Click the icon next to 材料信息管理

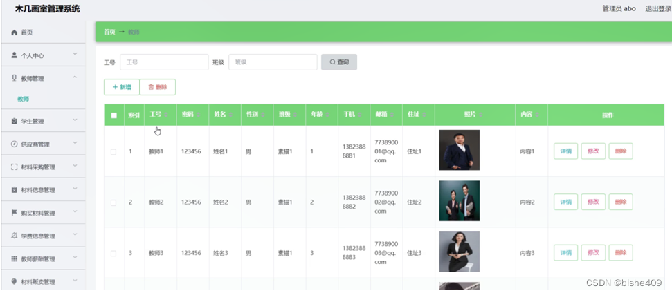(x=14, y=190)
